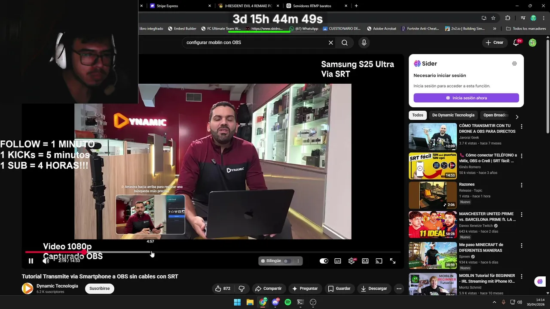Open the Bilingüe three-dot options
This screenshot has height=309, width=550.
tap(298, 261)
